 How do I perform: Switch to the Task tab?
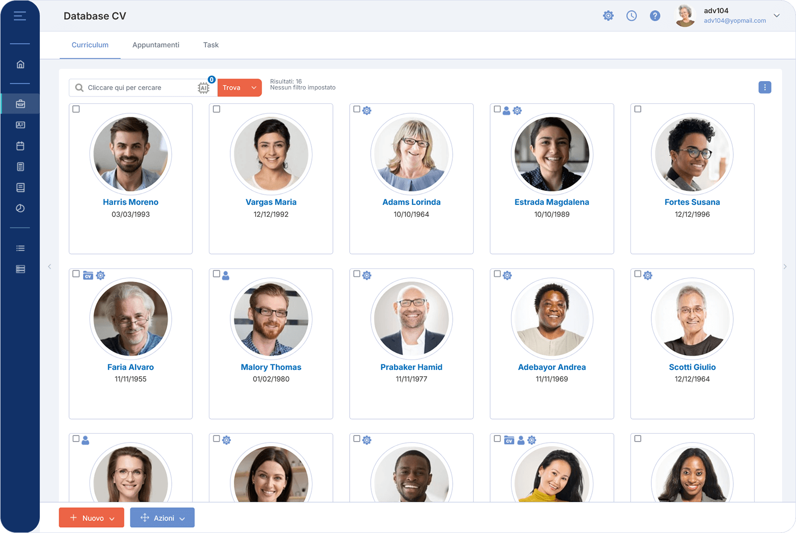pyautogui.click(x=211, y=45)
